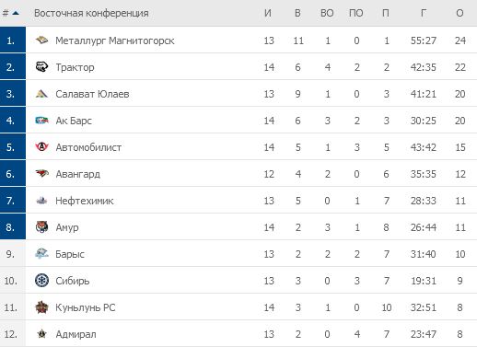Click the Восточная конференция column header

coord(91,13)
